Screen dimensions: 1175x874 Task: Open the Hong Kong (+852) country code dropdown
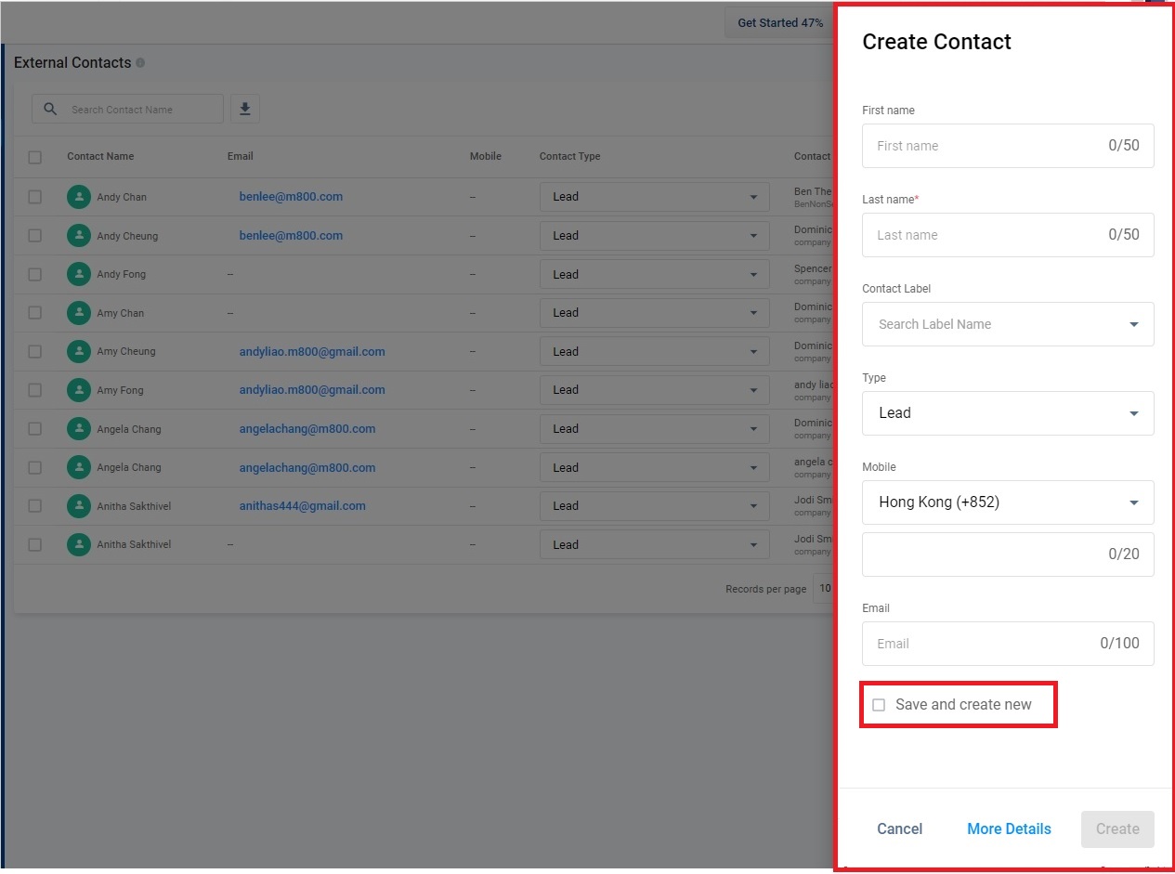click(x=1008, y=502)
